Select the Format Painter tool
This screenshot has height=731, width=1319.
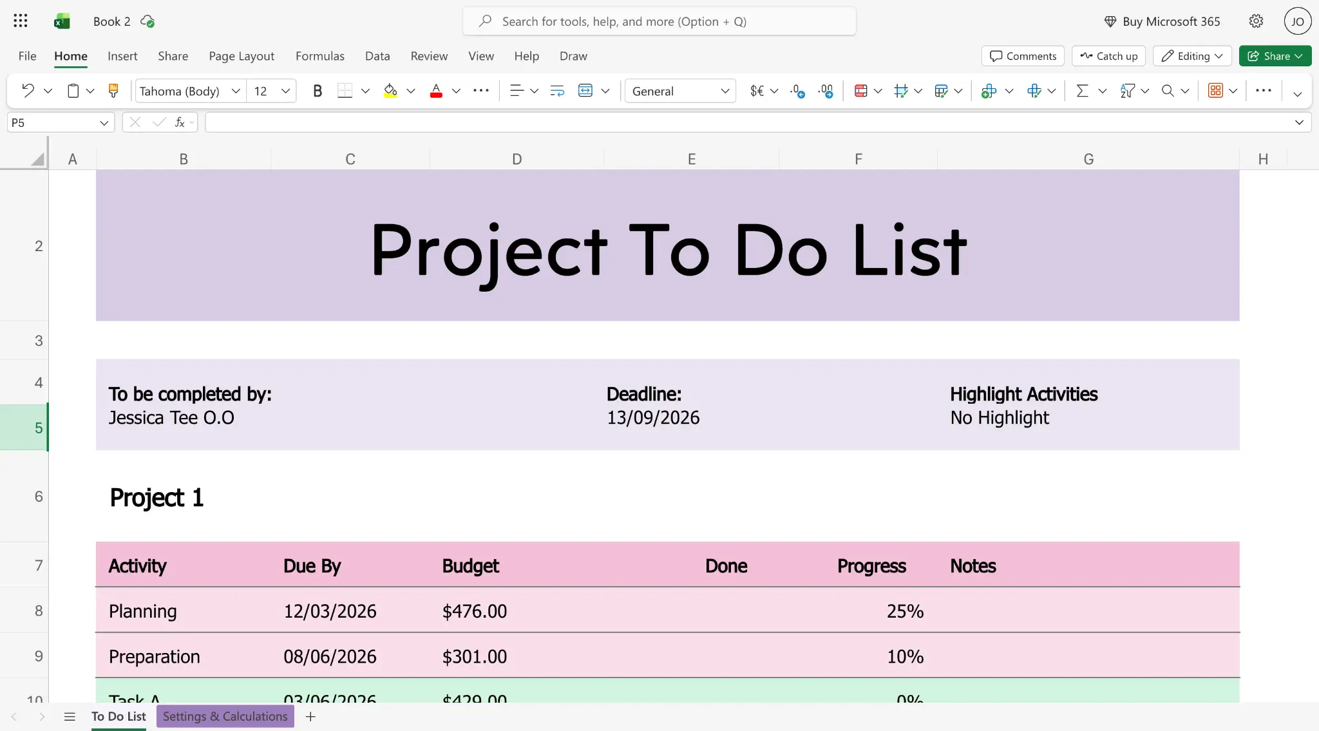(x=113, y=91)
